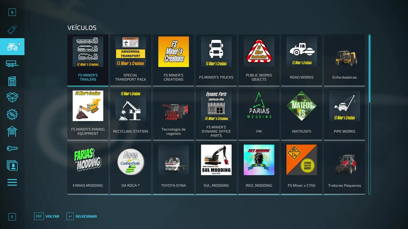Open the DA ROCA Farm Centro Oeste tile
Screen dimensions: 408x229
[131, 168]
